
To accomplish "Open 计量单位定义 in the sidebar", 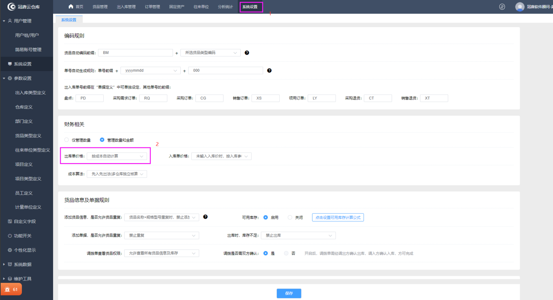I will [28, 207].
